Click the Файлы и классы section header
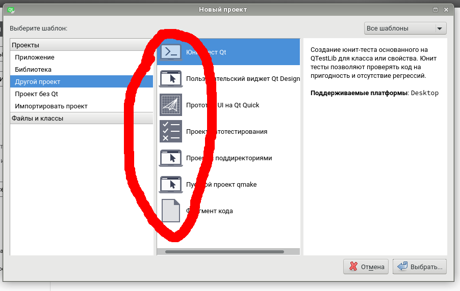460x291 pixels. click(82, 118)
